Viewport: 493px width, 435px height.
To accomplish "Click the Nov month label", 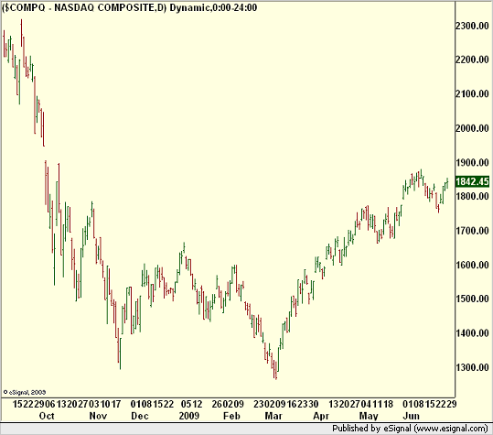I will [98, 416].
